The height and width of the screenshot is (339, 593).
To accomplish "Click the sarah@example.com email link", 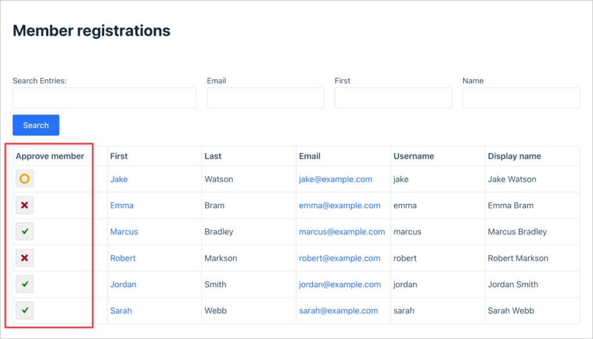I will tap(338, 311).
